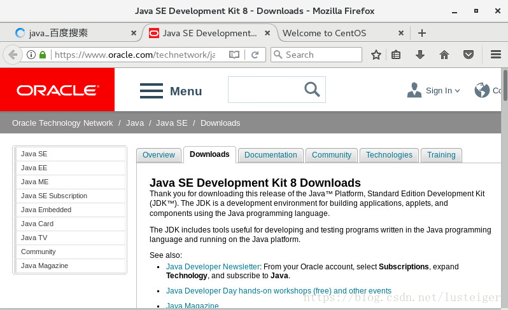Open Community in the left sidebar
508x310 pixels.
pos(70,252)
